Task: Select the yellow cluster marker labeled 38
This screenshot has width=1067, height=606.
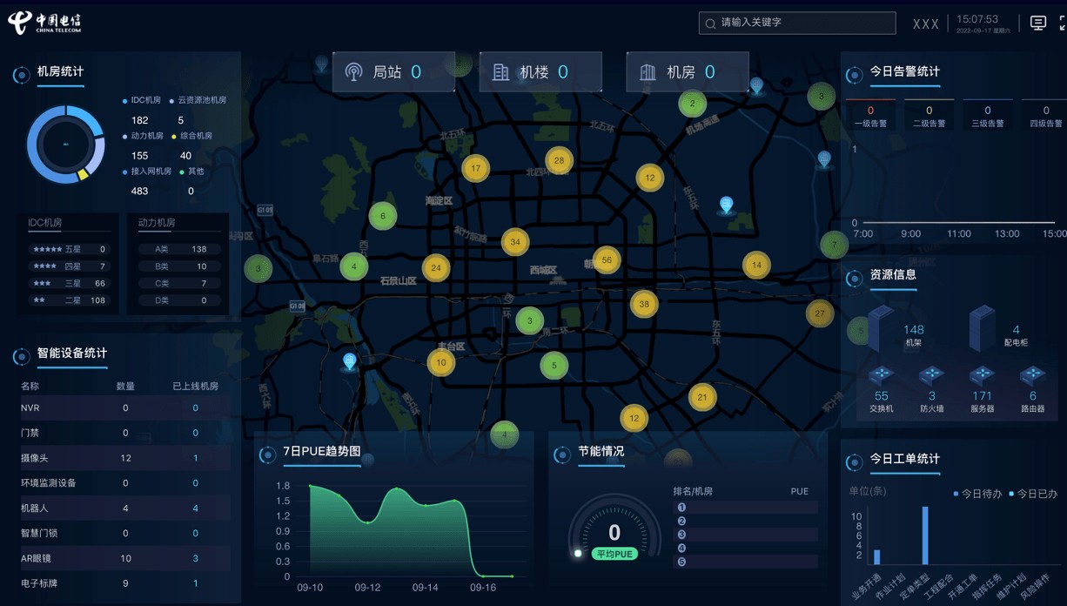Action: pos(644,304)
